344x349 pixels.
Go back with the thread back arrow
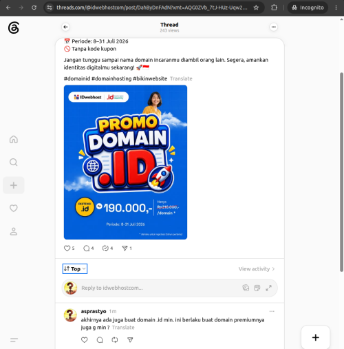click(65, 27)
